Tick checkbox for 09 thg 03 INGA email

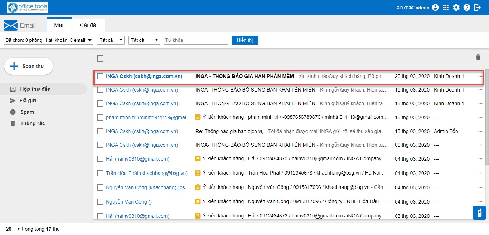point(100,145)
